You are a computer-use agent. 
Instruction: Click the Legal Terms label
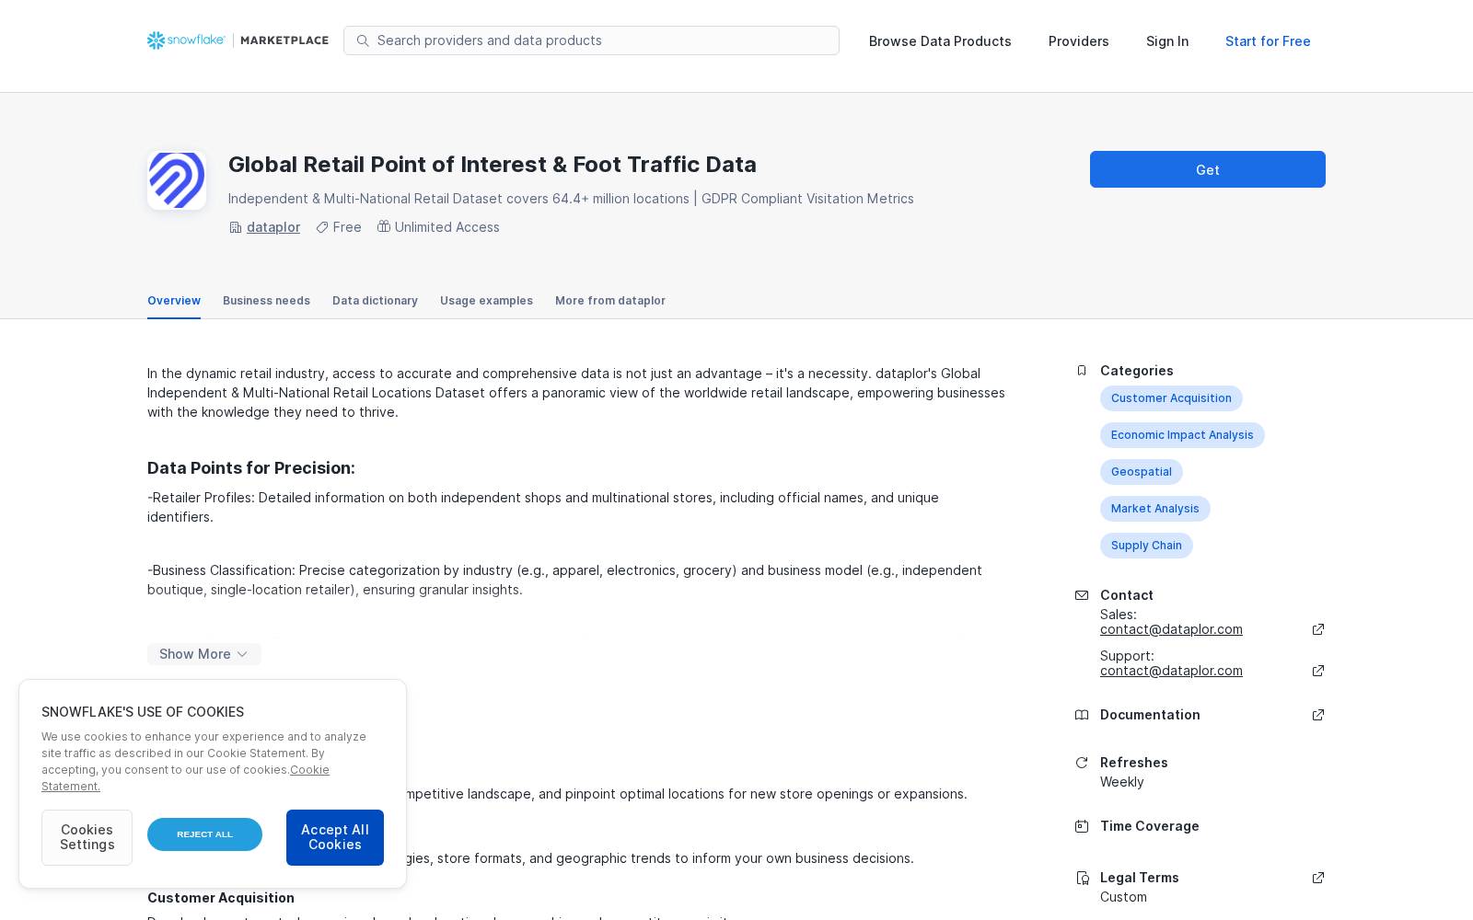click(1140, 878)
